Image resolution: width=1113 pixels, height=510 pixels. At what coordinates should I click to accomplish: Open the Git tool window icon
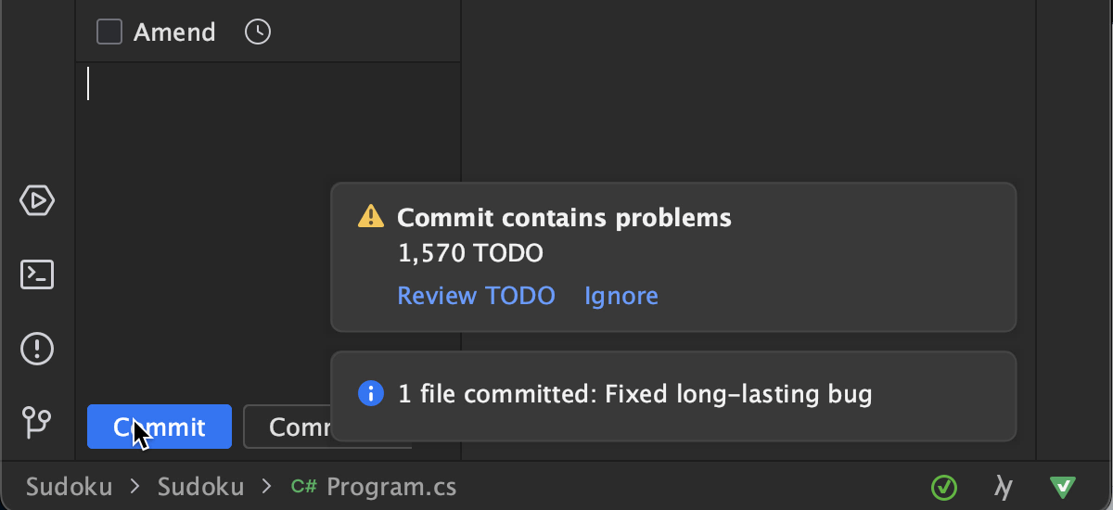click(x=38, y=423)
